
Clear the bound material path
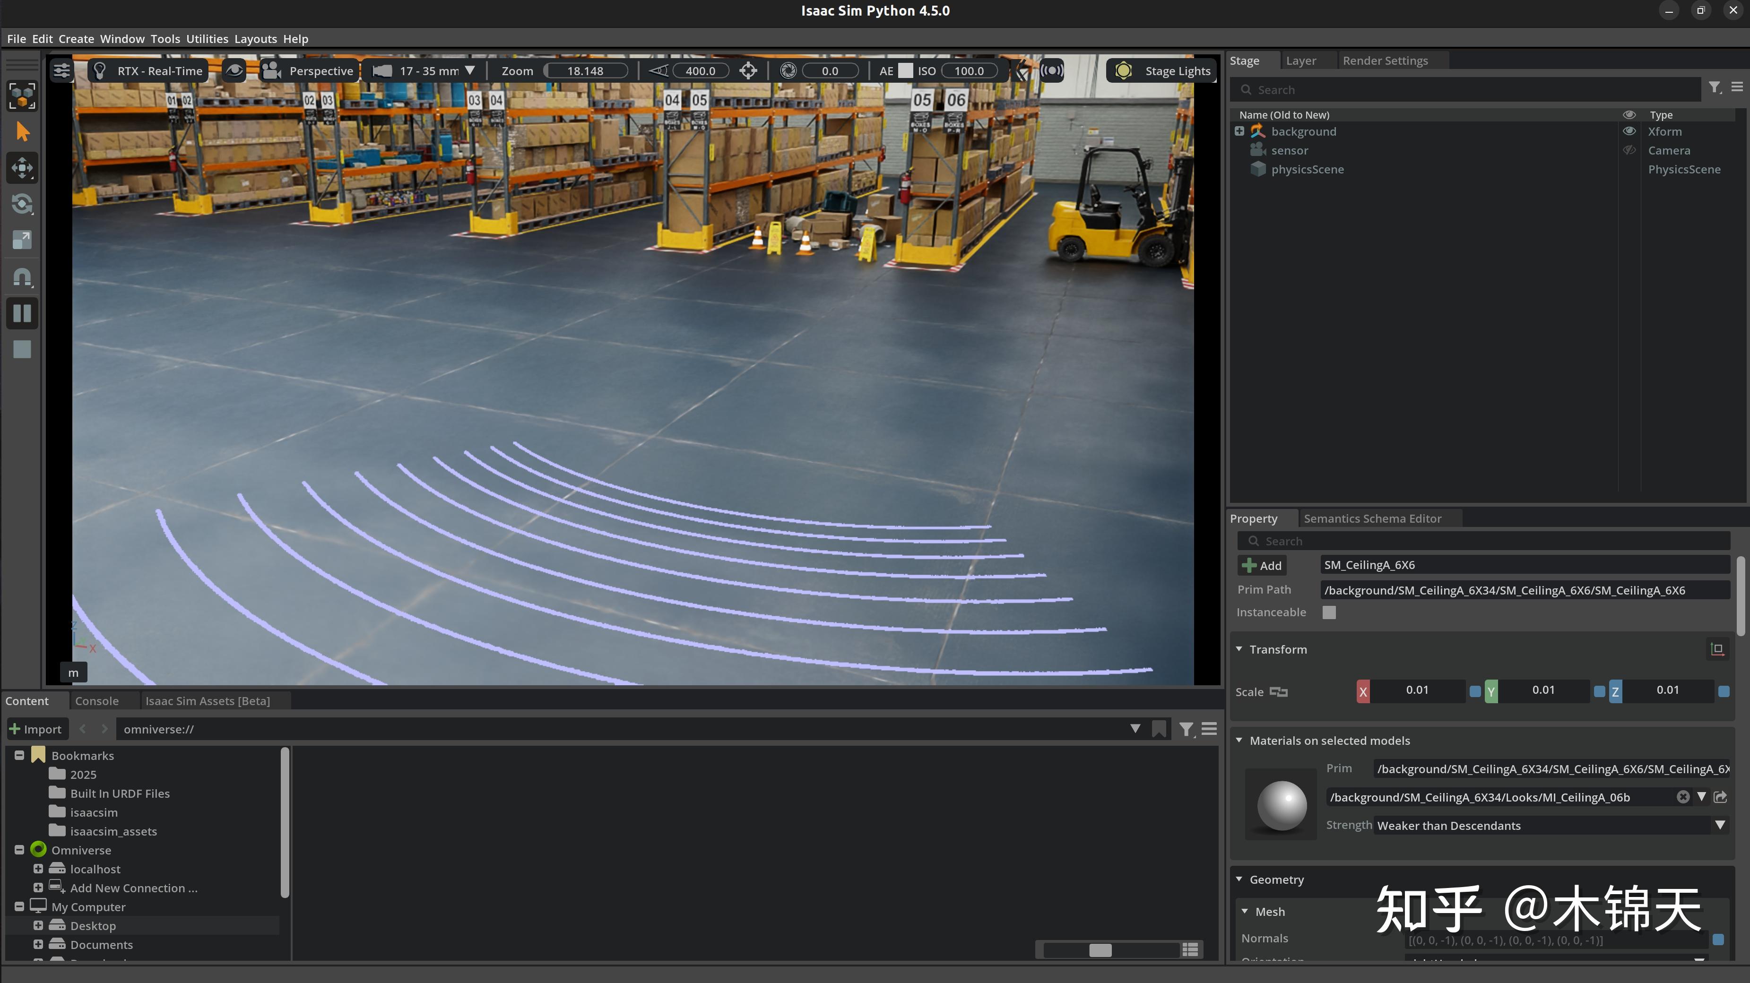[x=1683, y=797]
